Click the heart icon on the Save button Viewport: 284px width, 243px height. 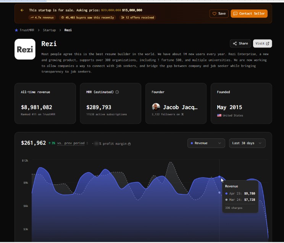click(x=214, y=14)
